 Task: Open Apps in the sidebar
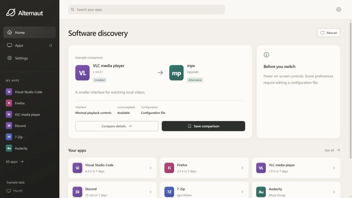29,45
